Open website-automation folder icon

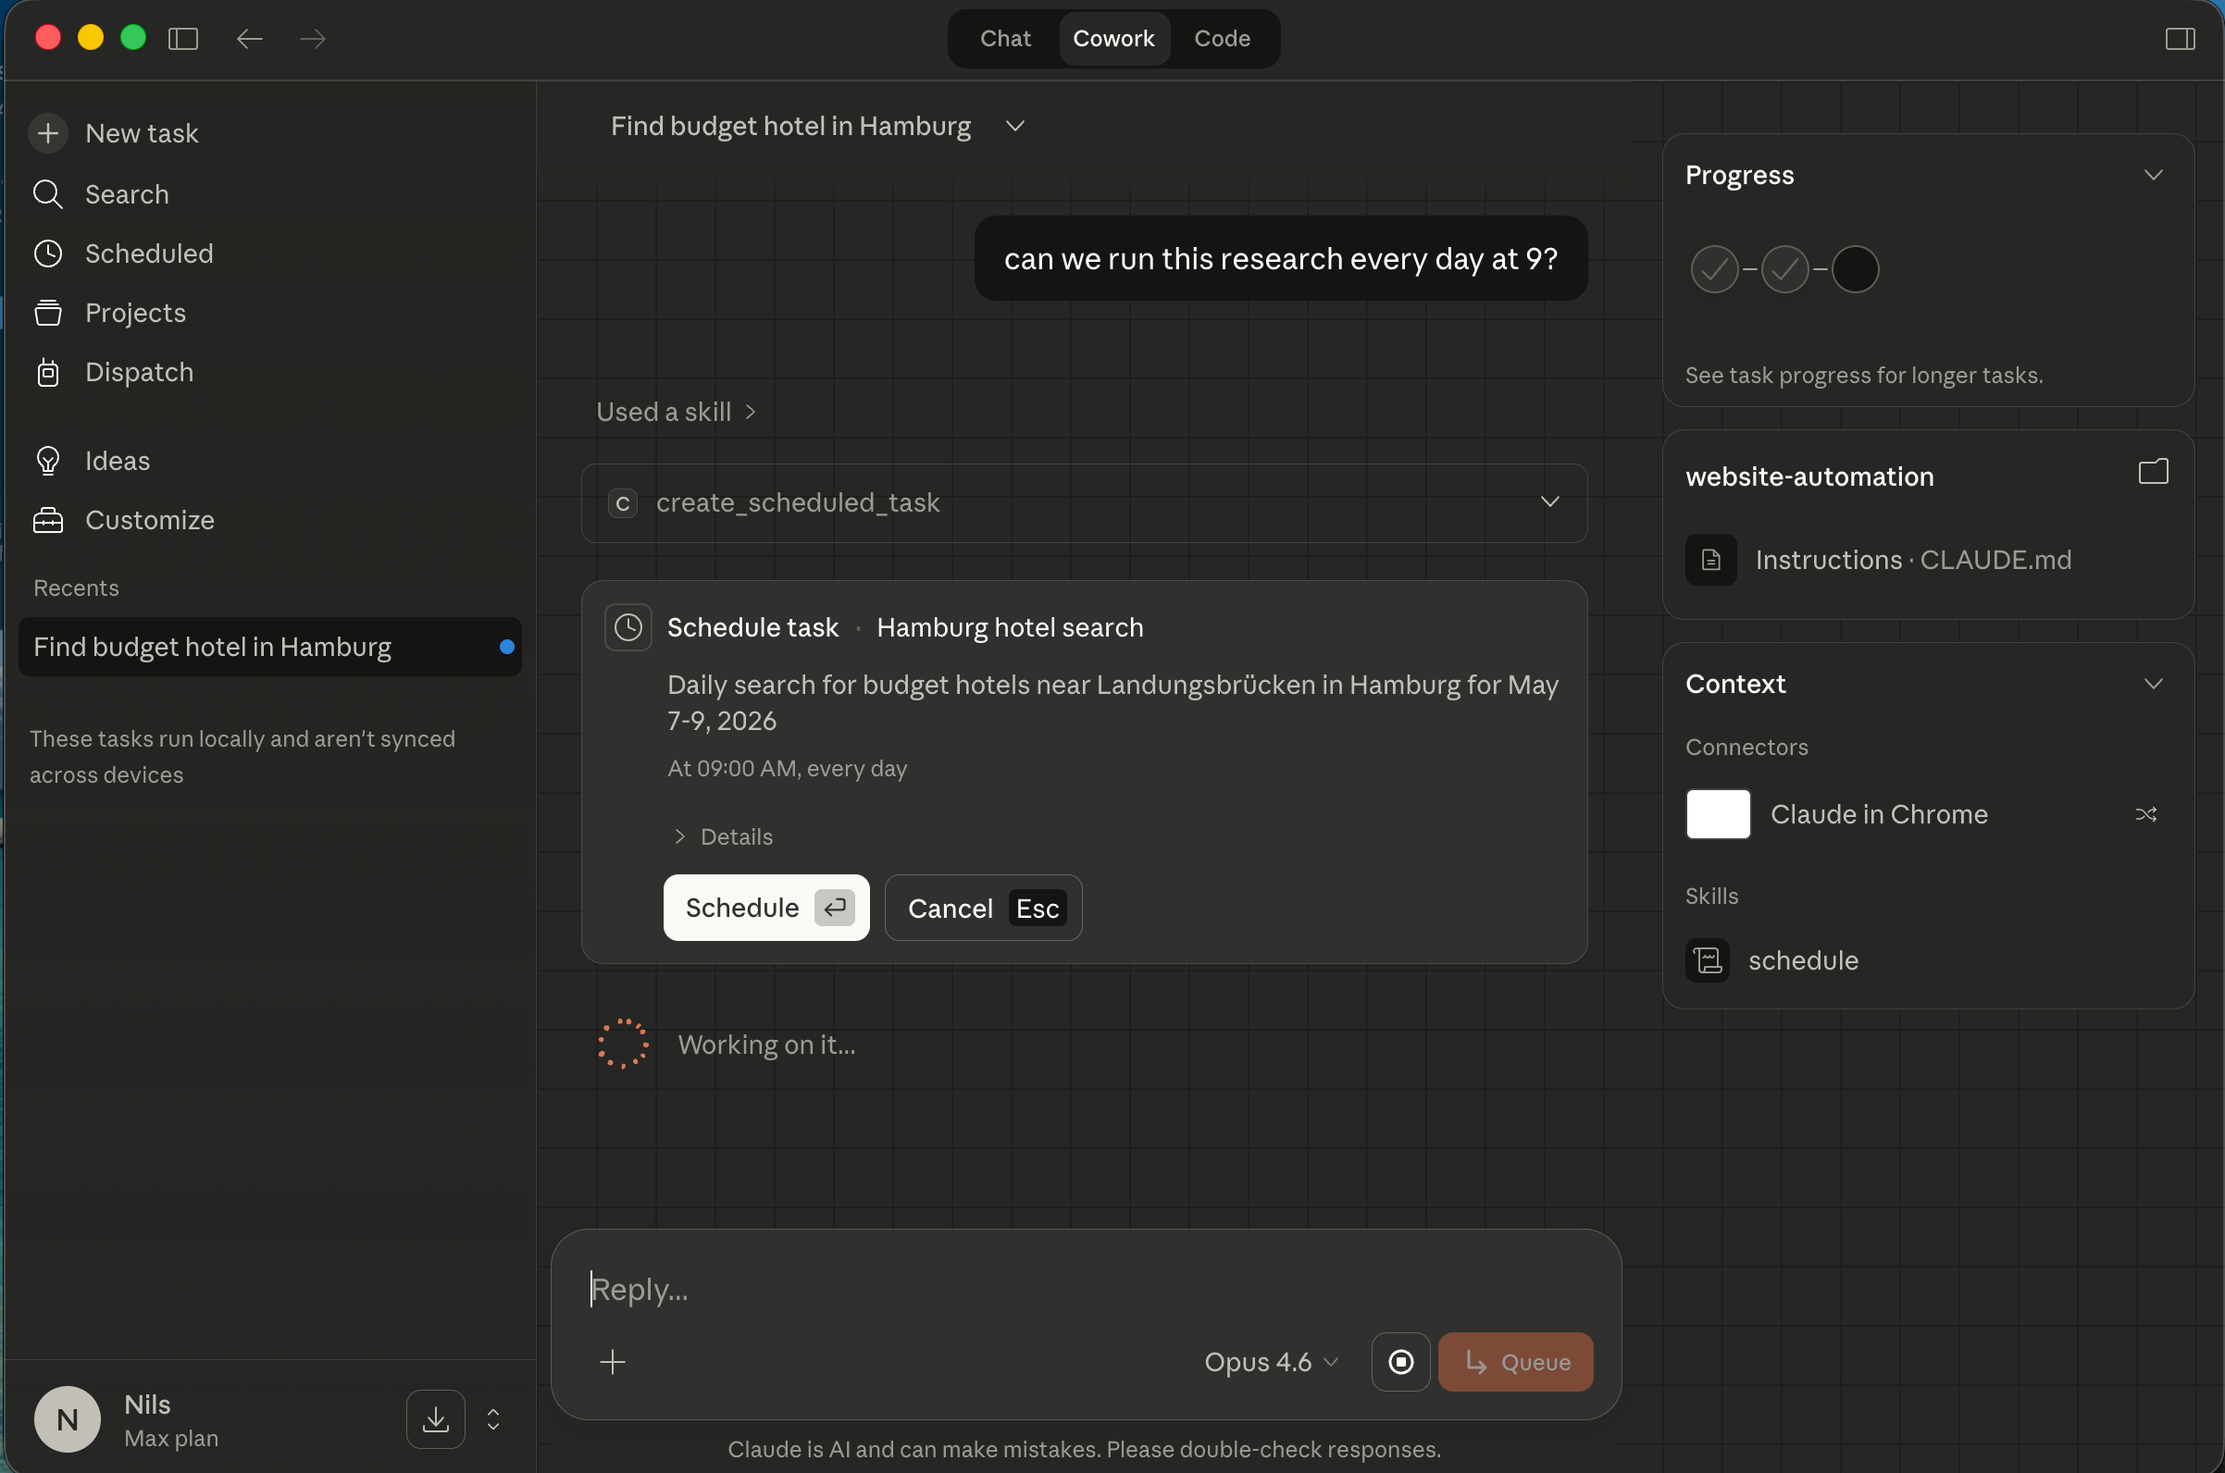coord(2153,472)
